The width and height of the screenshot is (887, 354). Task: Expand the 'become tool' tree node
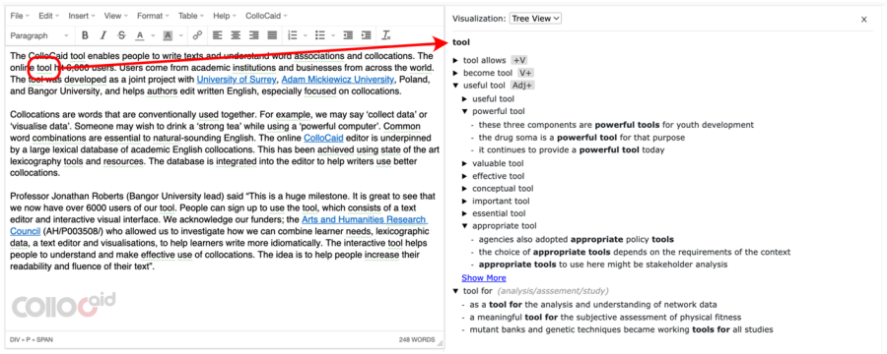[x=455, y=73]
